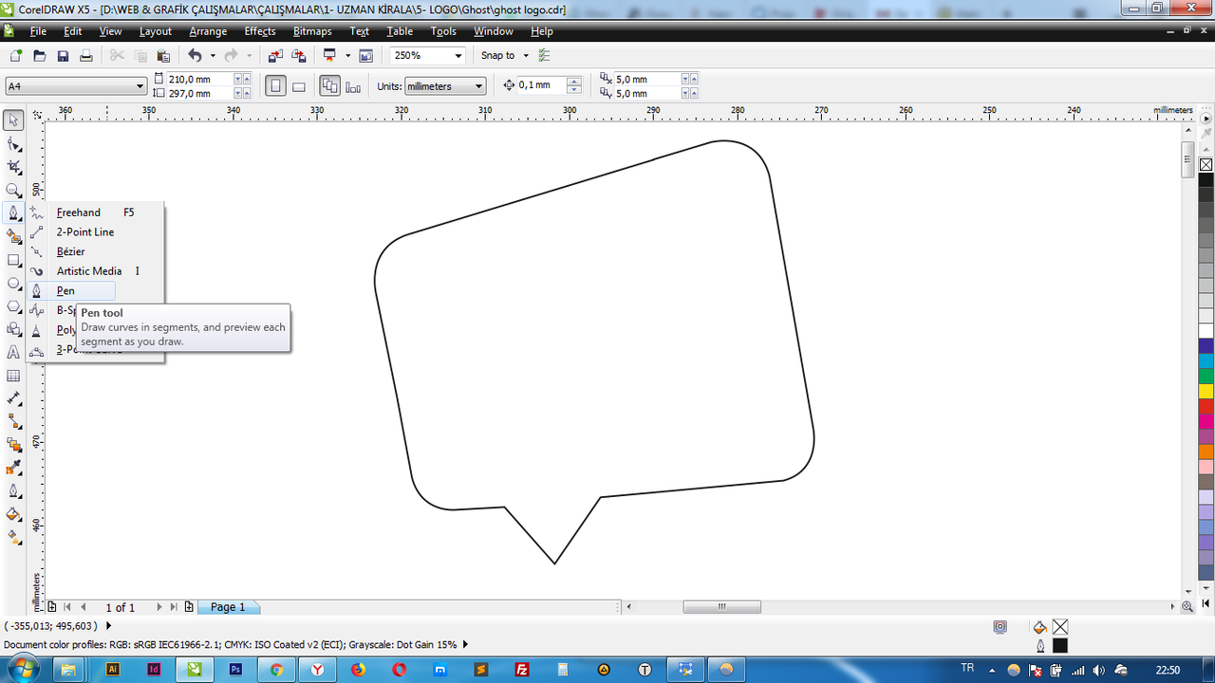1215x683 pixels.
Task: Pick Bézier from the curve flyout
Action: click(x=70, y=251)
